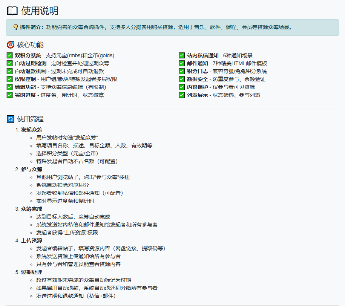Click the green check before 自动退款机制
The height and width of the screenshot is (306, 345).
(10, 71)
